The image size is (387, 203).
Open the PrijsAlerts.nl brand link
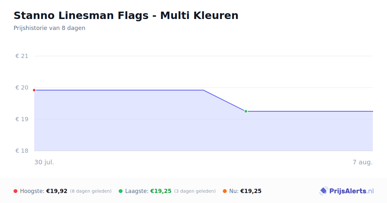click(x=347, y=191)
